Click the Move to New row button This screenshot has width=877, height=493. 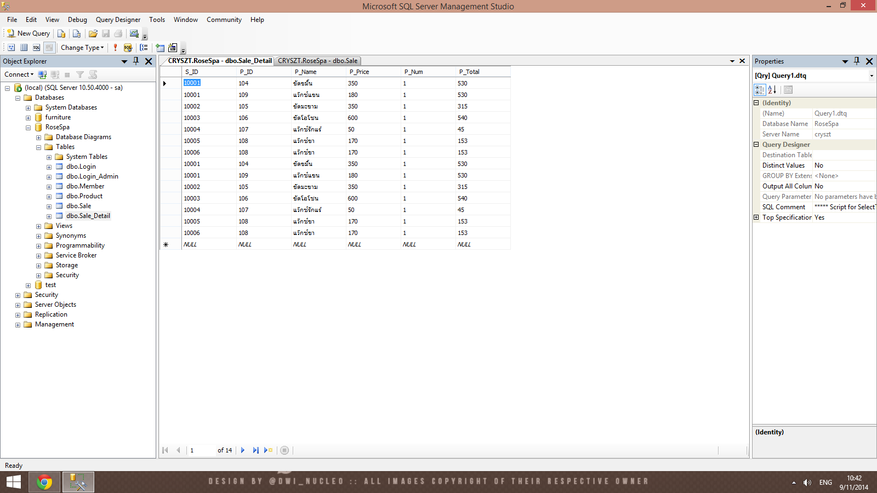[x=269, y=450]
